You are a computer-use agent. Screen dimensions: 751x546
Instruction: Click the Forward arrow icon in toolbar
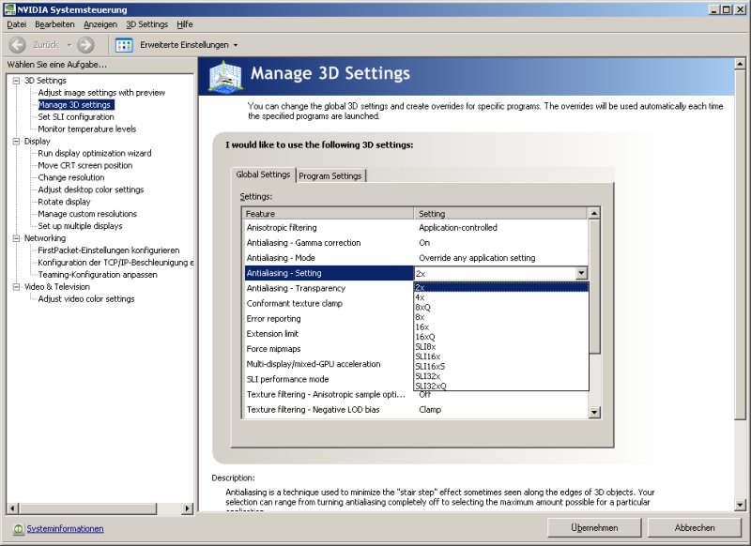point(85,45)
